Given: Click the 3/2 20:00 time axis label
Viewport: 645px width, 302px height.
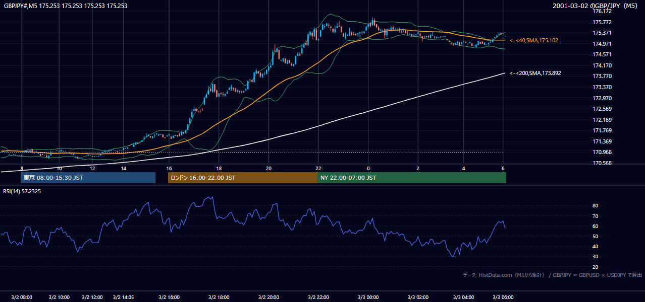Looking at the screenshot, I should [268, 297].
